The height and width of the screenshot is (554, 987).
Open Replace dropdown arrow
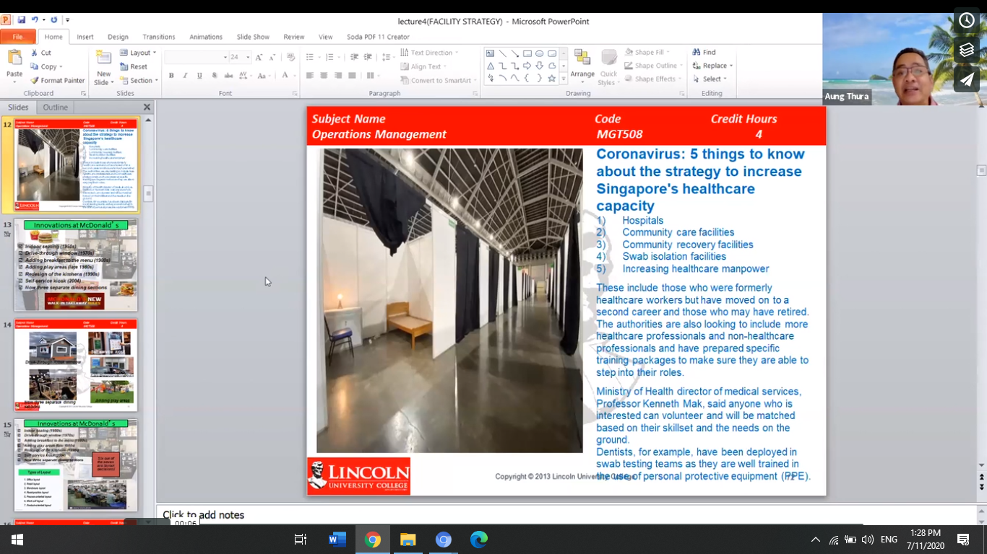[731, 66]
